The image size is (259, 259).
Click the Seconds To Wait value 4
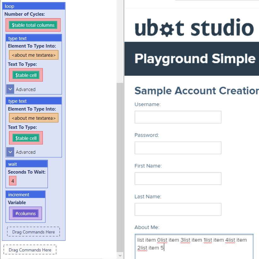point(13,181)
